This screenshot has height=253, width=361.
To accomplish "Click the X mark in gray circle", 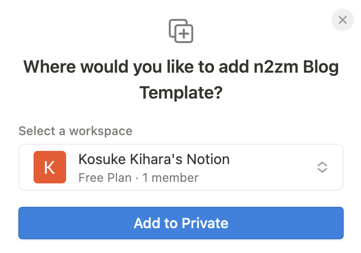I will (x=343, y=20).
